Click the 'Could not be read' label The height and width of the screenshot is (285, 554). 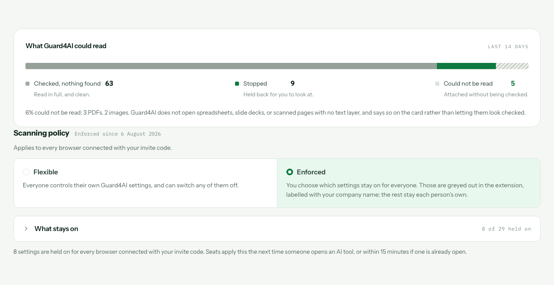point(468,84)
